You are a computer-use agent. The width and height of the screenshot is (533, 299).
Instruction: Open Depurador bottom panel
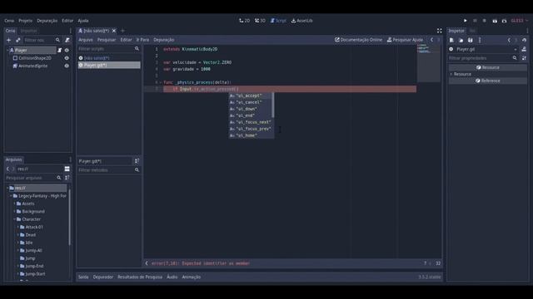click(x=103, y=277)
